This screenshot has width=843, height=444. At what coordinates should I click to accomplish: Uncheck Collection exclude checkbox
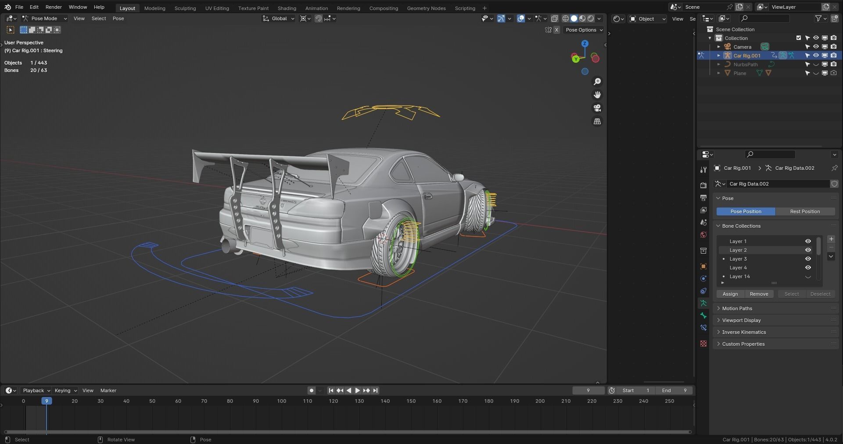[799, 38]
